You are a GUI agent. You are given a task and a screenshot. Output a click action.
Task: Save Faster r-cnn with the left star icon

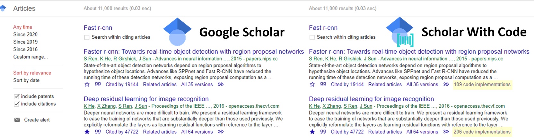[x=87, y=84]
